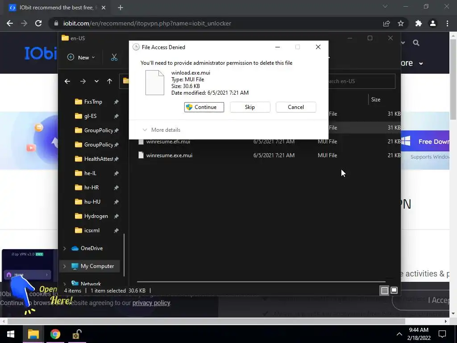The width and height of the screenshot is (457, 343).
Task: Go forward in File Explorer navigation
Action: (x=83, y=81)
